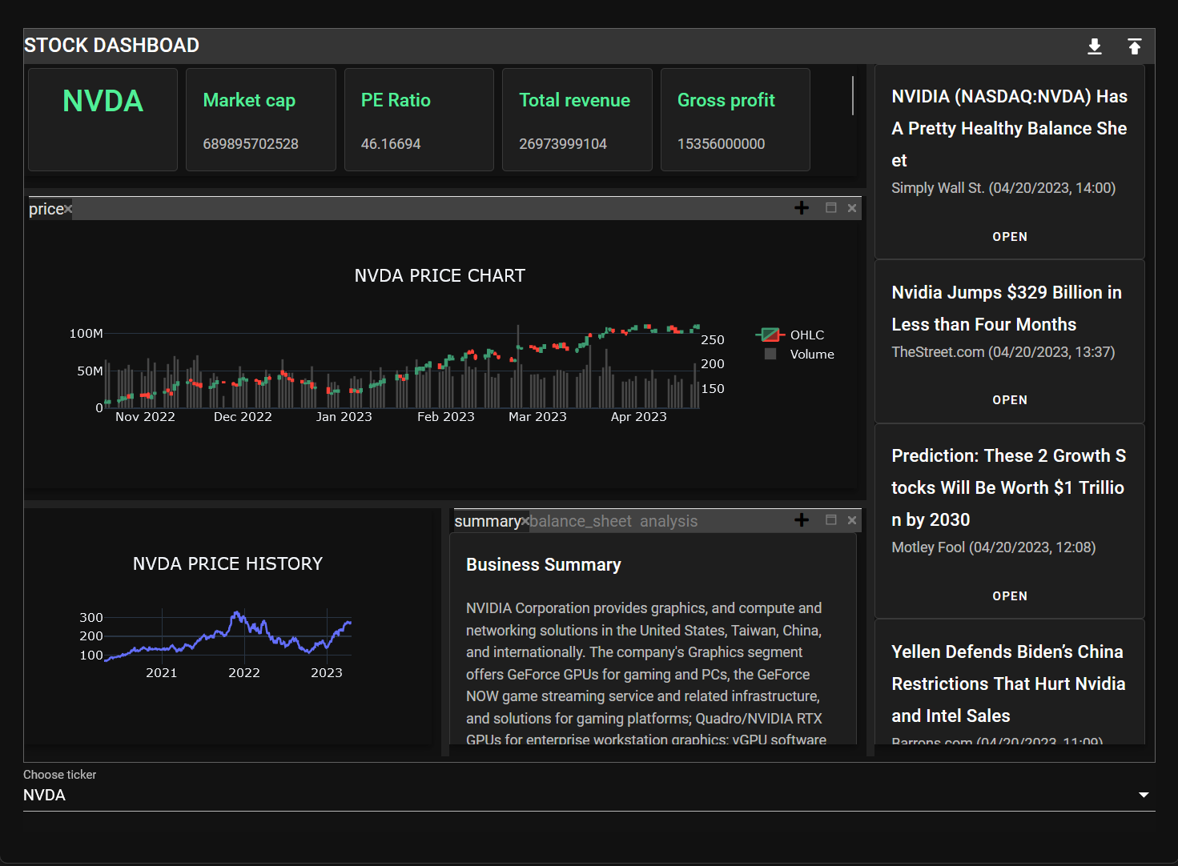The width and height of the screenshot is (1178, 866).
Task: Click the Feb 2023 axis label
Action: tap(446, 417)
